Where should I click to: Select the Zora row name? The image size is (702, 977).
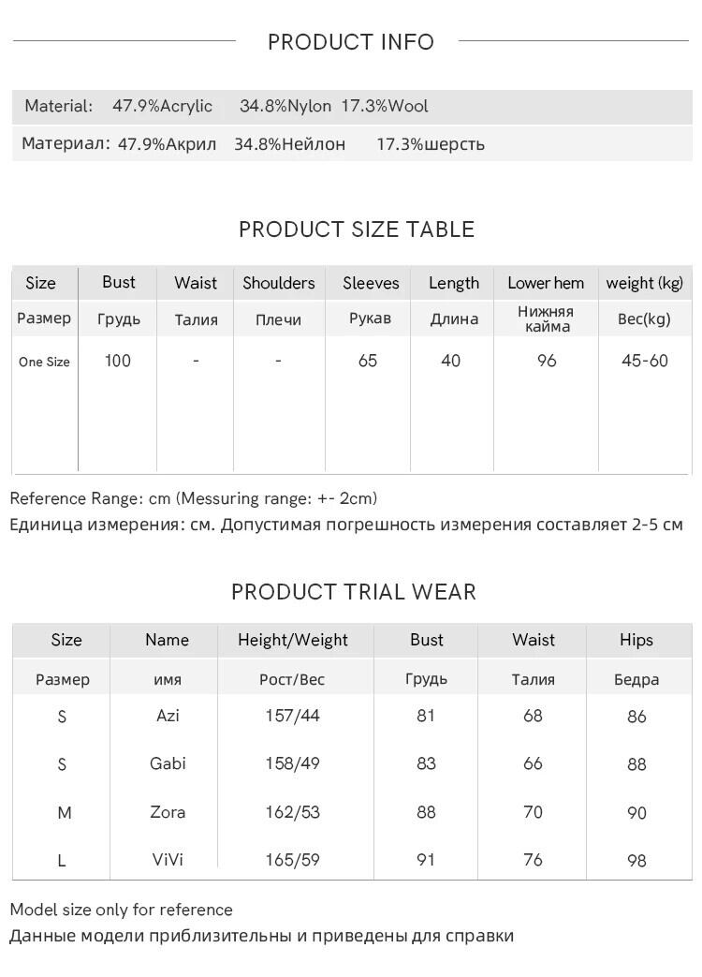168,812
